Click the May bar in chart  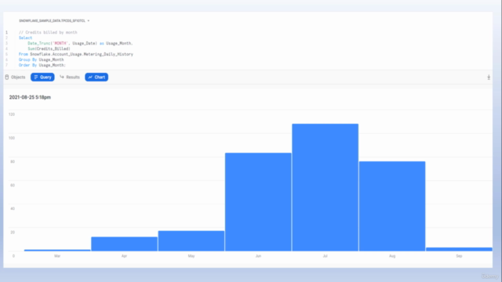coord(191,240)
